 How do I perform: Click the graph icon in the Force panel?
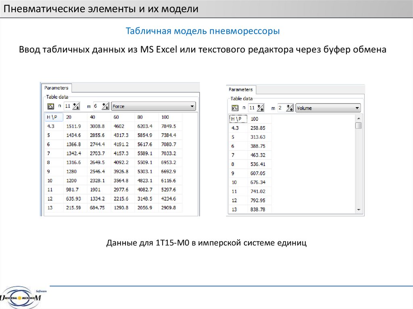tap(50, 106)
